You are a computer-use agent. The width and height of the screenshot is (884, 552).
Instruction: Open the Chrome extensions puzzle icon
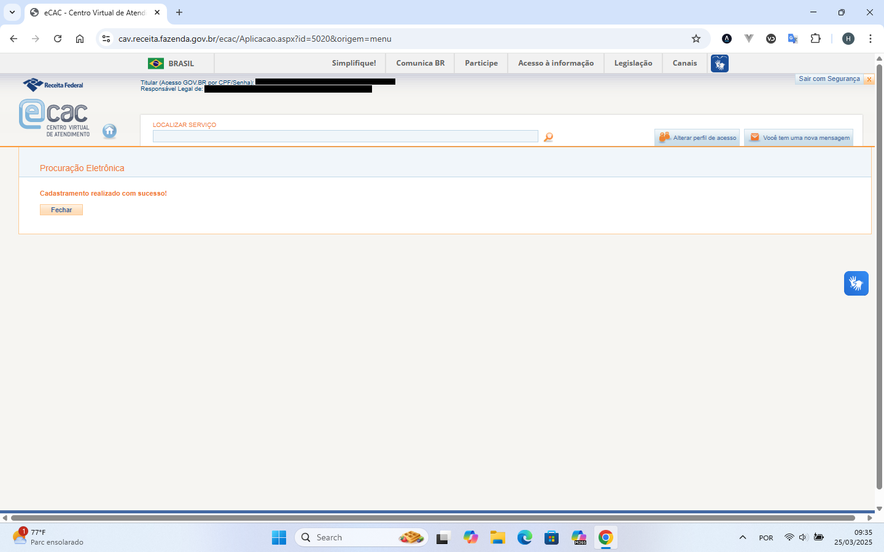815,39
